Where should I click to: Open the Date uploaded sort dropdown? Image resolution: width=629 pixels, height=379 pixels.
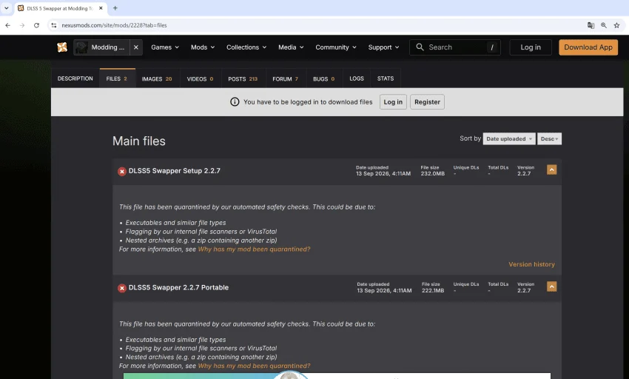click(x=509, y=139)
